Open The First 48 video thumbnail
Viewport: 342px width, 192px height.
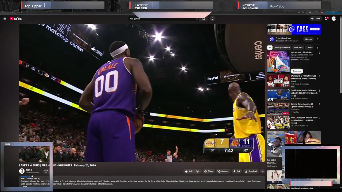point(278,95)
